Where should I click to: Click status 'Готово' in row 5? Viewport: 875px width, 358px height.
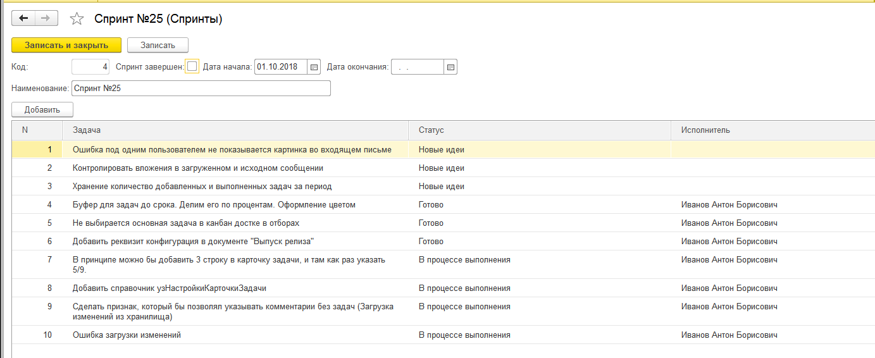431,223
